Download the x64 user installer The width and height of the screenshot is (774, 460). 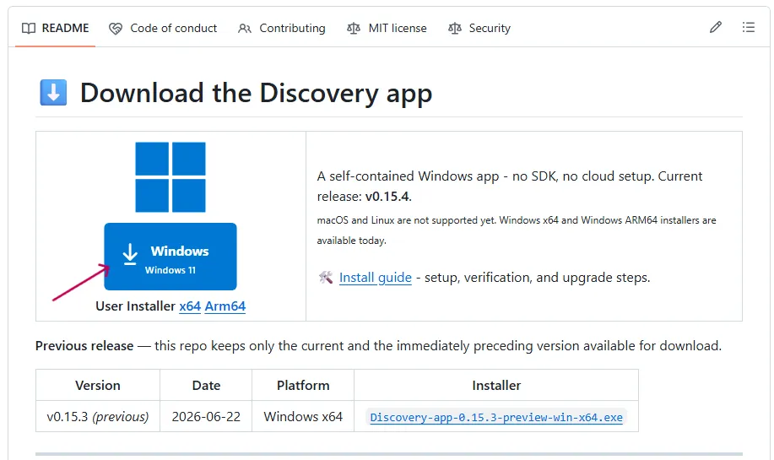coord(190,306)
